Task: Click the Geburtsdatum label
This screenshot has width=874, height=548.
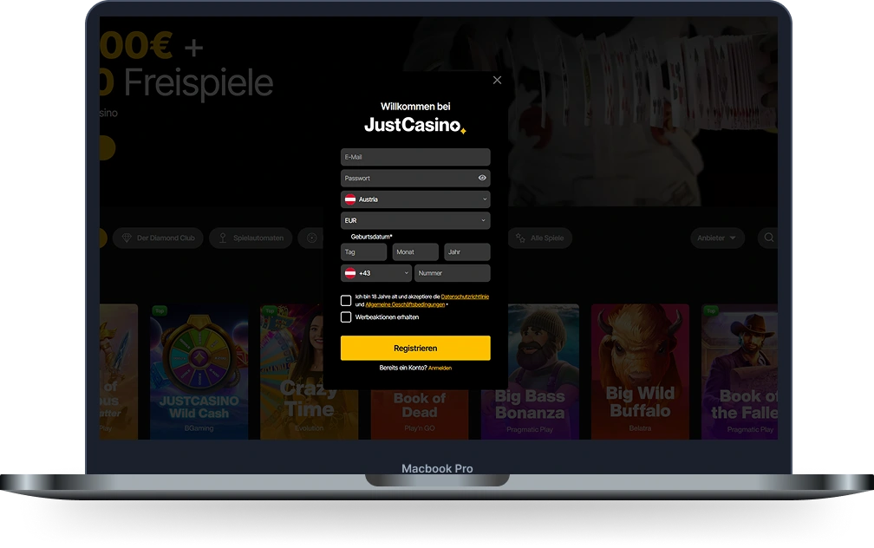Action: pos(371,237)
